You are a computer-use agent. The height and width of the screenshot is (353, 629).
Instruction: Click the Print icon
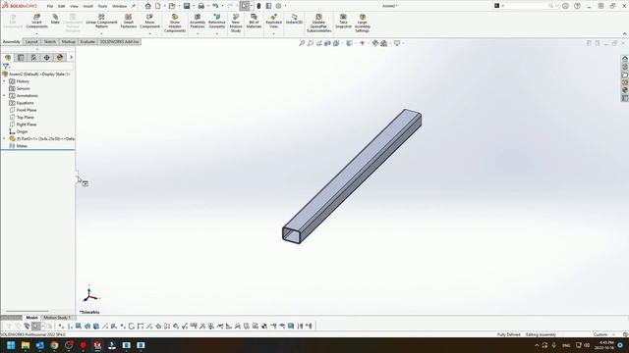point(200,6)
